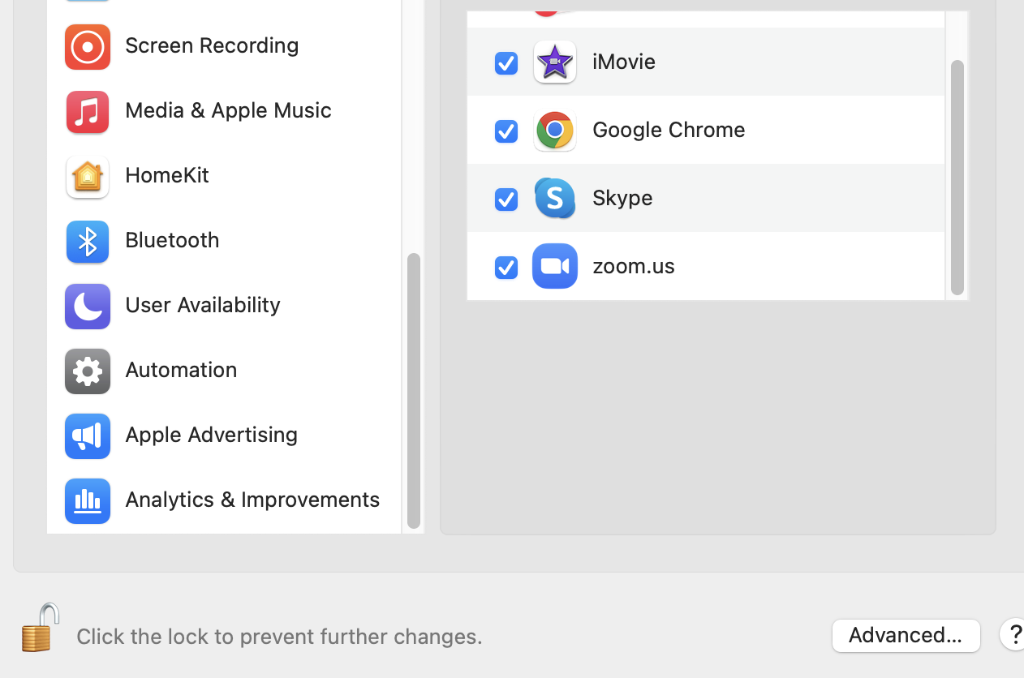Open the Advanced... settings button
The image size is (1024, 678).
pos(906,635)
